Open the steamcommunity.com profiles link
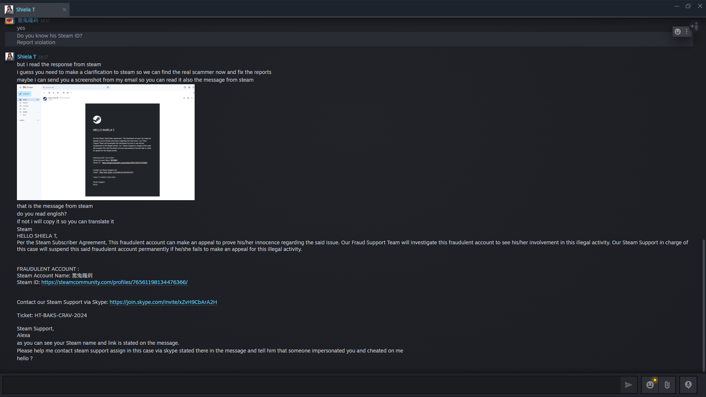Image resolution: width=706 pixels, height=397 pixels. tap(114, 282)
